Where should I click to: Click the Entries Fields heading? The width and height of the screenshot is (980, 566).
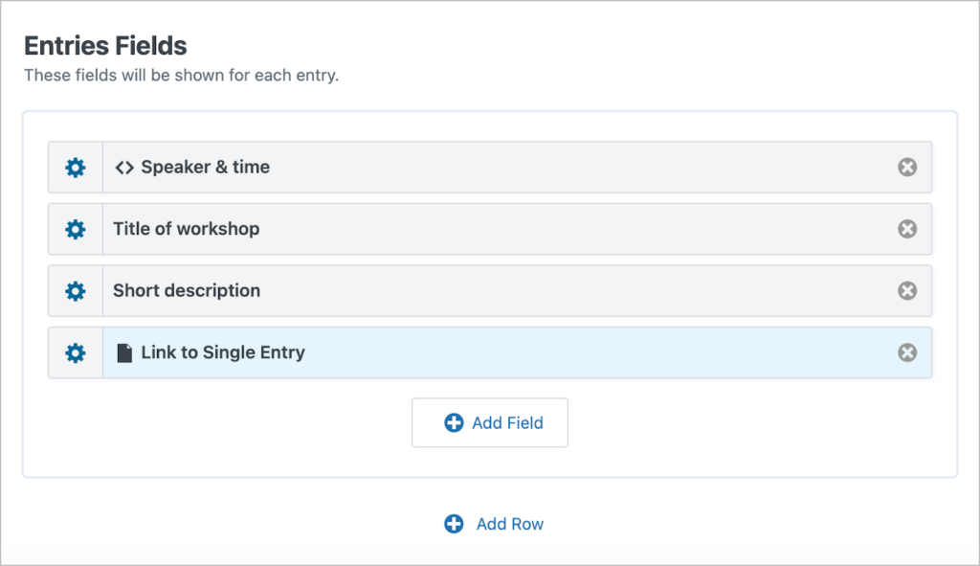[105, 45]
